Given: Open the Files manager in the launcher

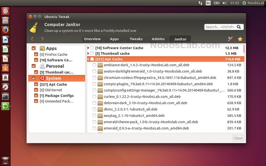Looking at the screenshot, I should pyautogui.click(x=5, y=21).
